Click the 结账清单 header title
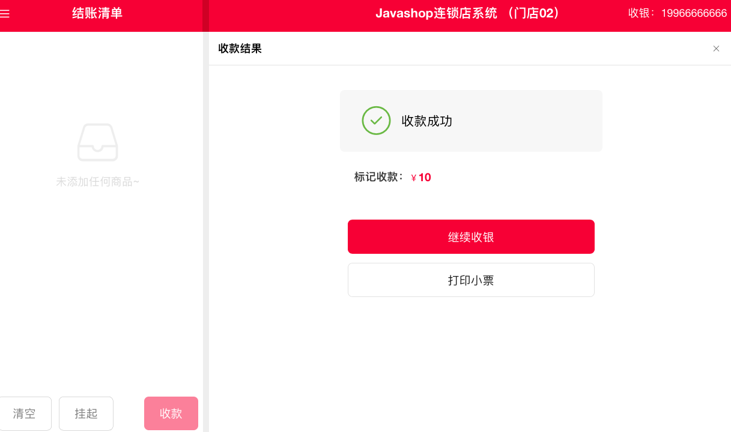The height and width of the screenshot is (432, 731). click(97, 13)
